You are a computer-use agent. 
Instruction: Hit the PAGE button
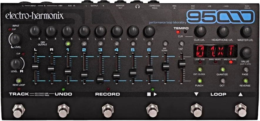pyautogui.click(x=245, y=70)
